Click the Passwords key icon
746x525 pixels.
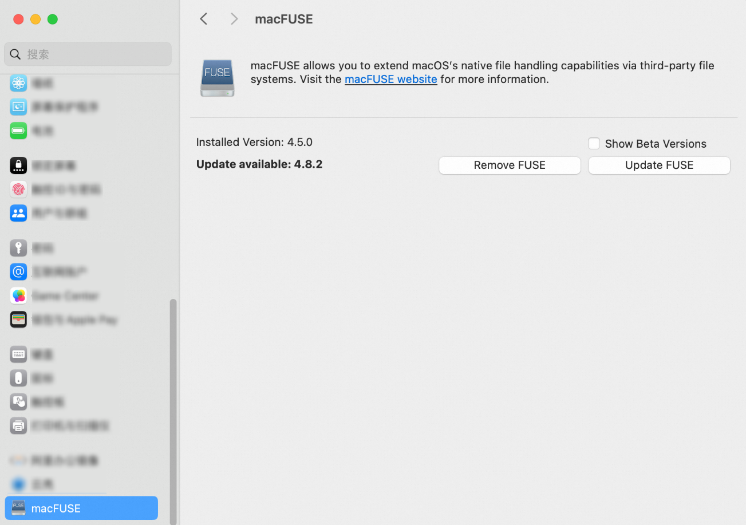point(18,248)
